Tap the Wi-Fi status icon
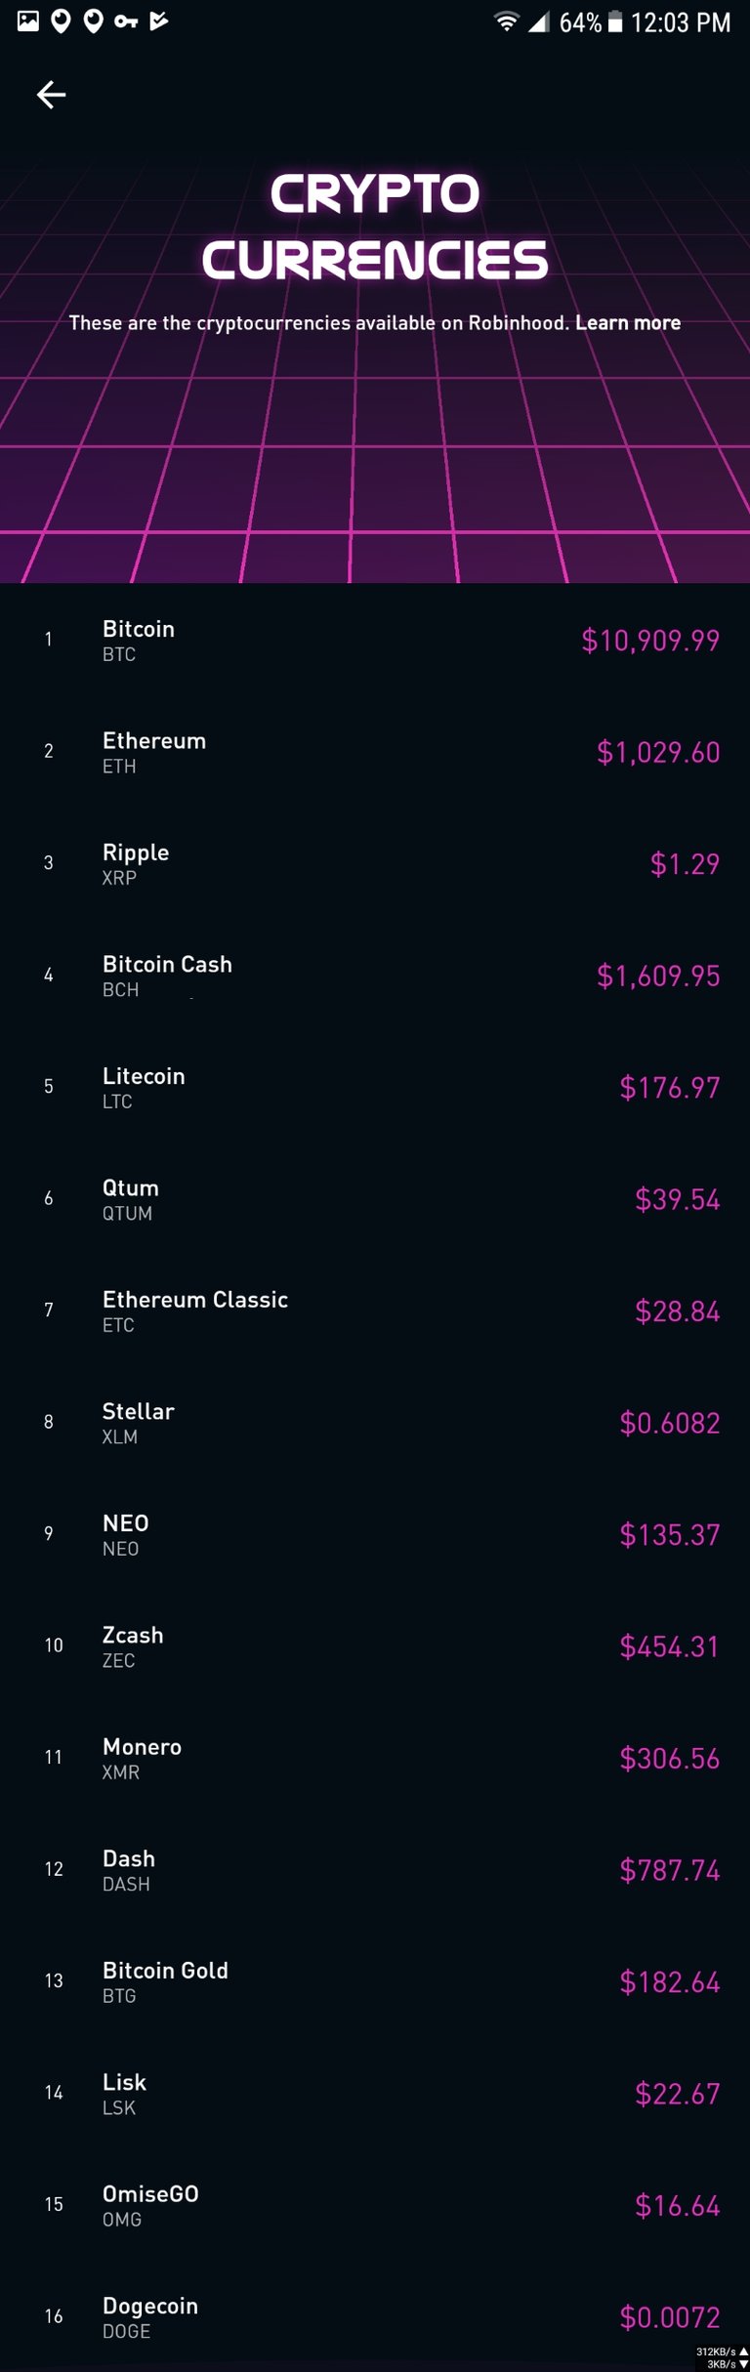 (506, 21)
